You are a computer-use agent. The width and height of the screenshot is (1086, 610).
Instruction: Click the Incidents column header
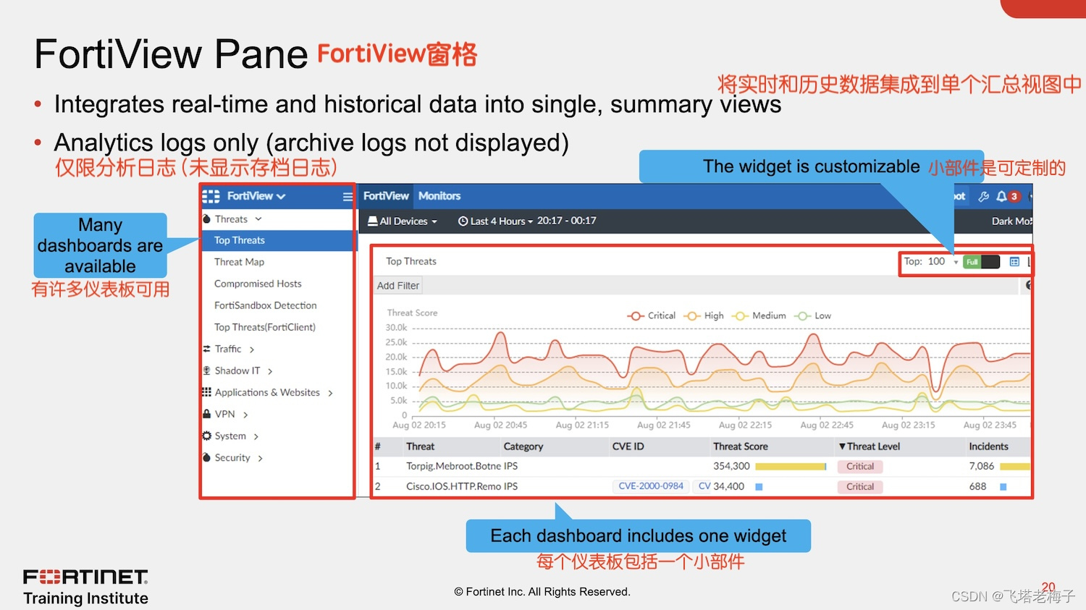988,446
